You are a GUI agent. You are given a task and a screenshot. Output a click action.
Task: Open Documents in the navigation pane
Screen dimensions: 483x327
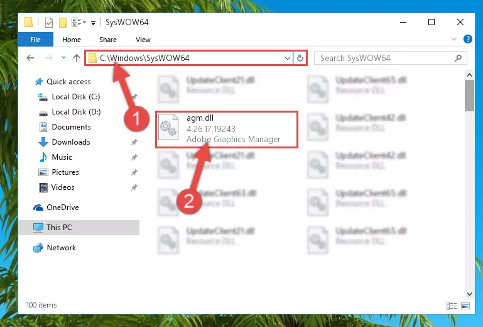(x=71, y=127)
